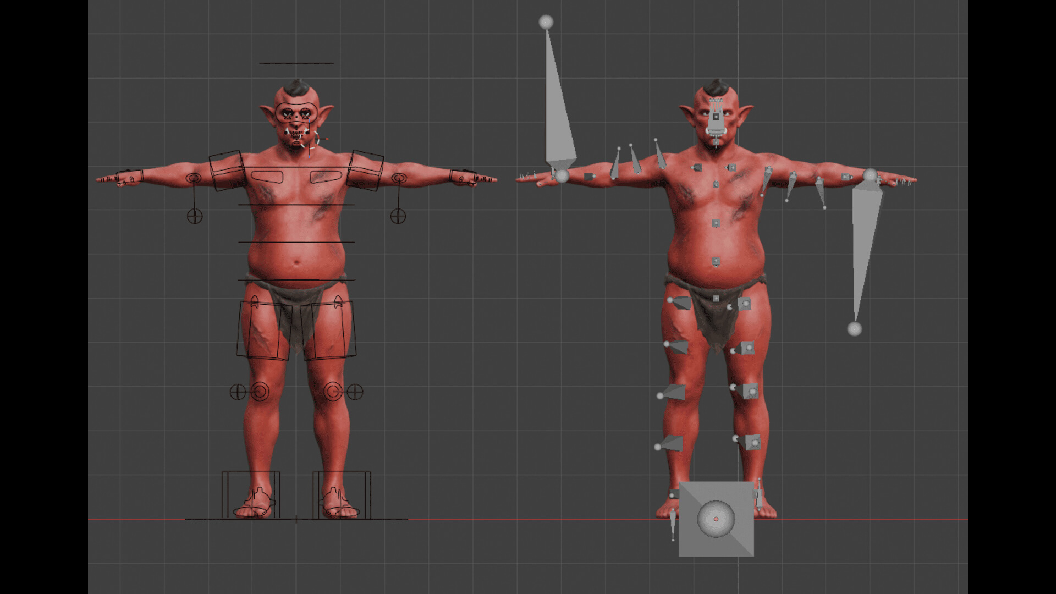
Task: Select crosshair circle outside the left character's right knee
Action: point(238,392)
